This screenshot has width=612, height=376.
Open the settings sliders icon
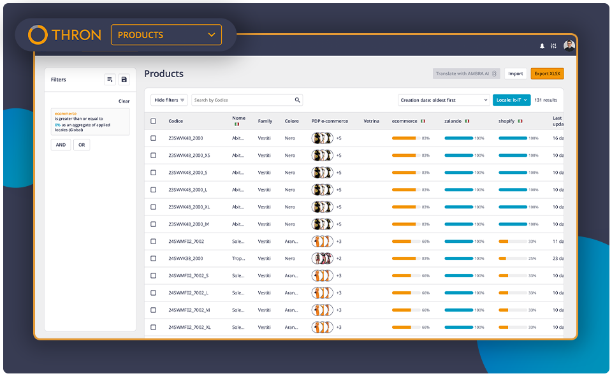553,46
